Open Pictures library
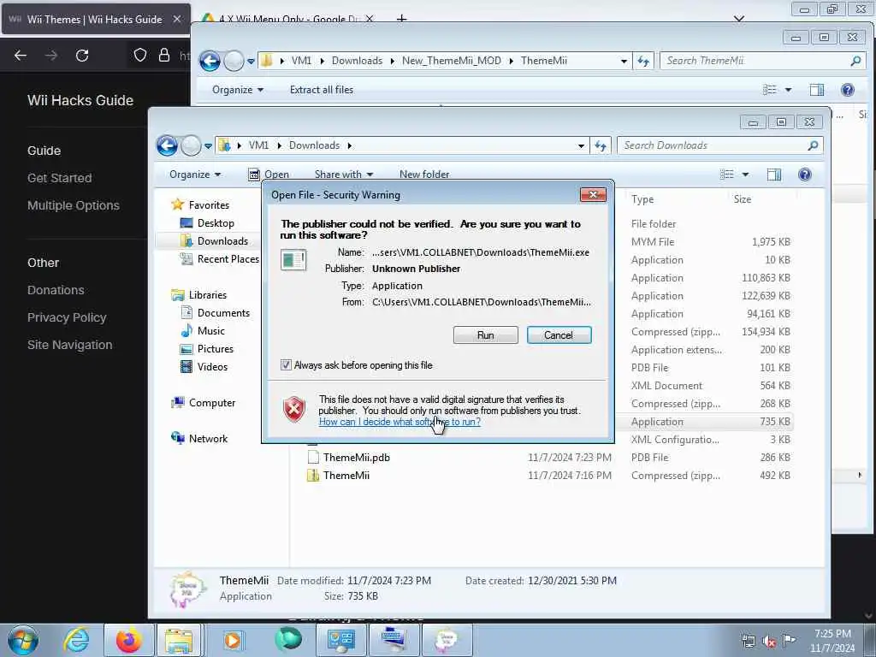 [215, 349]
